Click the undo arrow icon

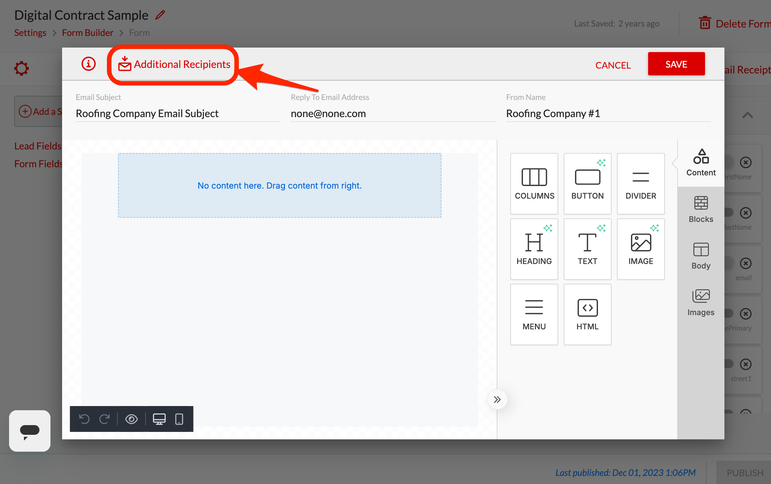(84, 419)
